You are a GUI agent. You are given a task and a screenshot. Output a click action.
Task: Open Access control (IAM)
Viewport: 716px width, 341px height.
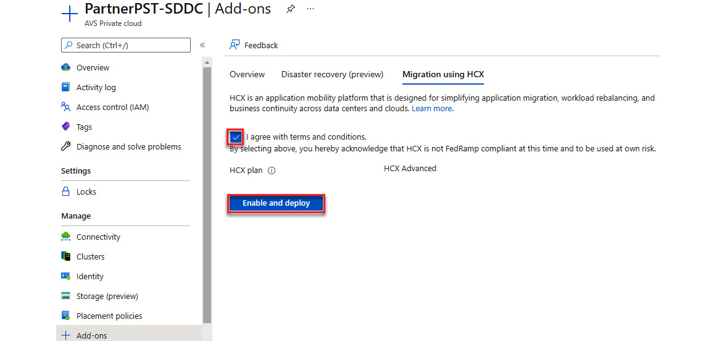point(113,107)
